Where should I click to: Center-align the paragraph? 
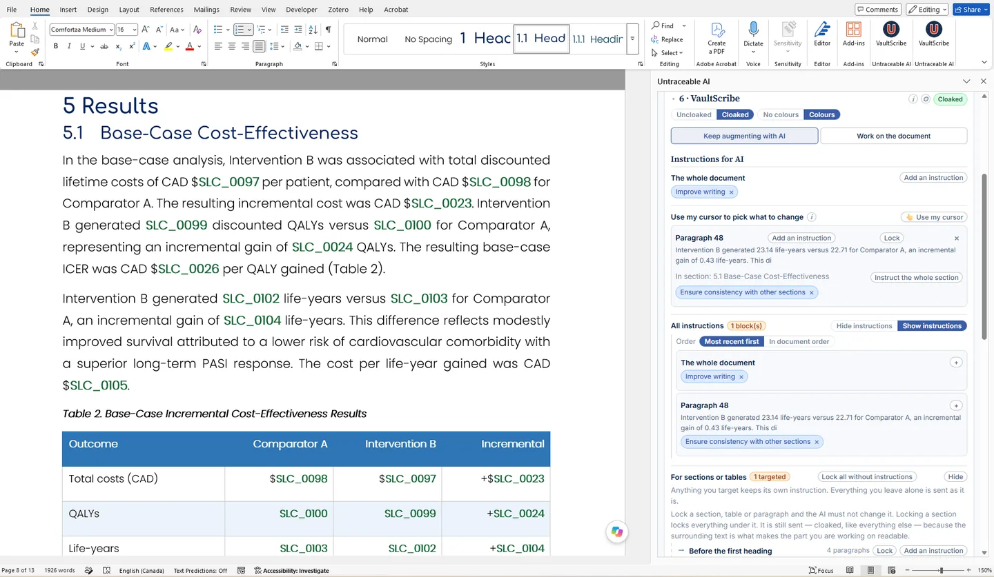(x=232, y=46)
